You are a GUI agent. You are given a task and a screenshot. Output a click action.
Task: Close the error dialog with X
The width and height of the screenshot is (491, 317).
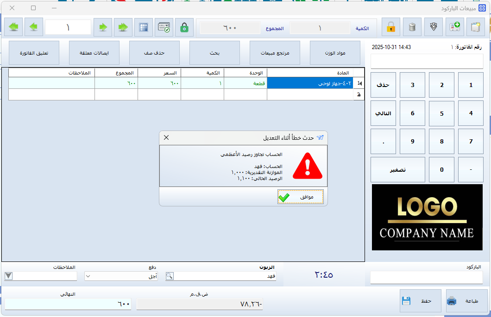[166, 137]
